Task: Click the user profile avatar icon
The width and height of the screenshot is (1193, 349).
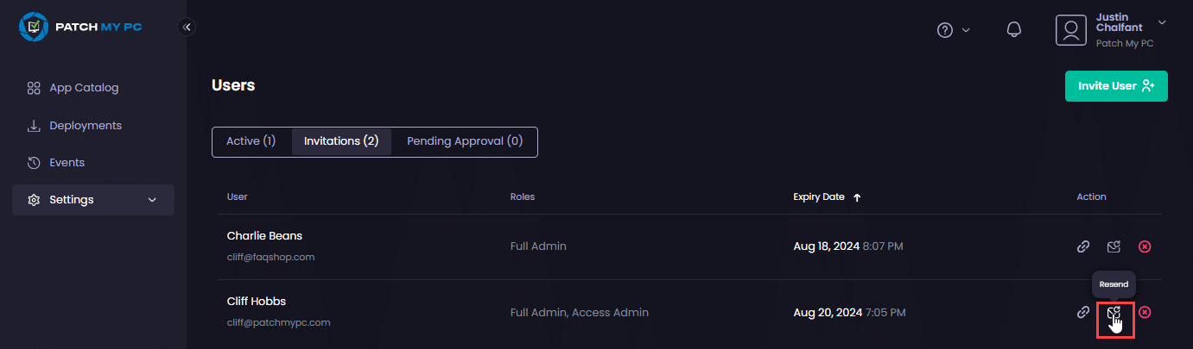Action: (1070, 30)
